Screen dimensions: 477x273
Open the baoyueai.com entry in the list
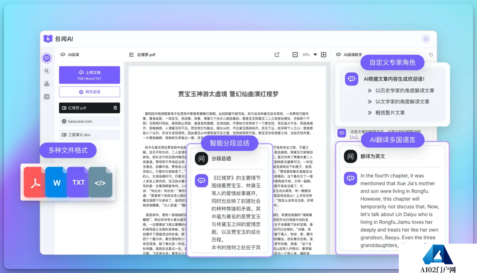pyautogui.click(x=90, y=121)
